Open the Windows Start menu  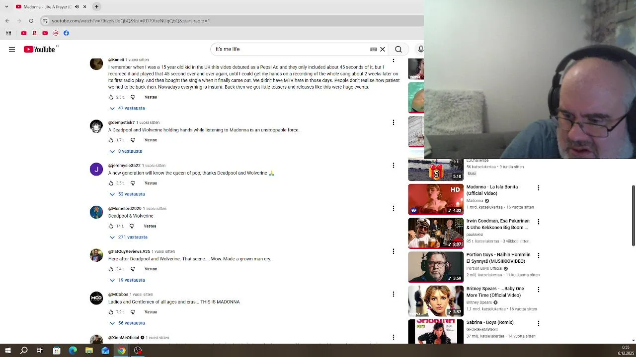(7, 351)
